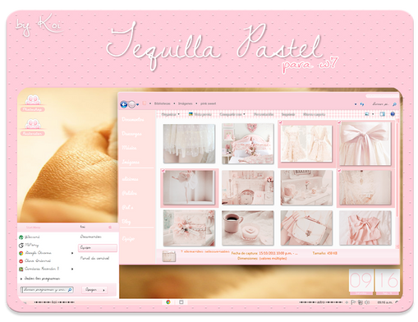Expand the Organizar dropdown in toolbar

(171, 114)
